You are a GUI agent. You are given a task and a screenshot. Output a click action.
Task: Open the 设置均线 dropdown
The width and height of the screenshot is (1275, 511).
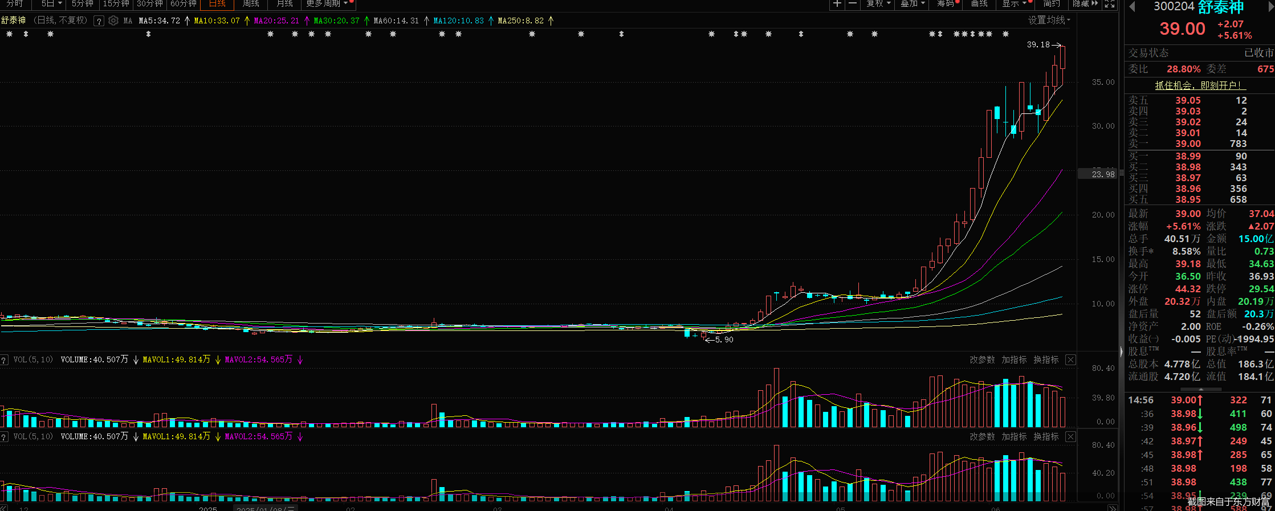point(1049,21)
